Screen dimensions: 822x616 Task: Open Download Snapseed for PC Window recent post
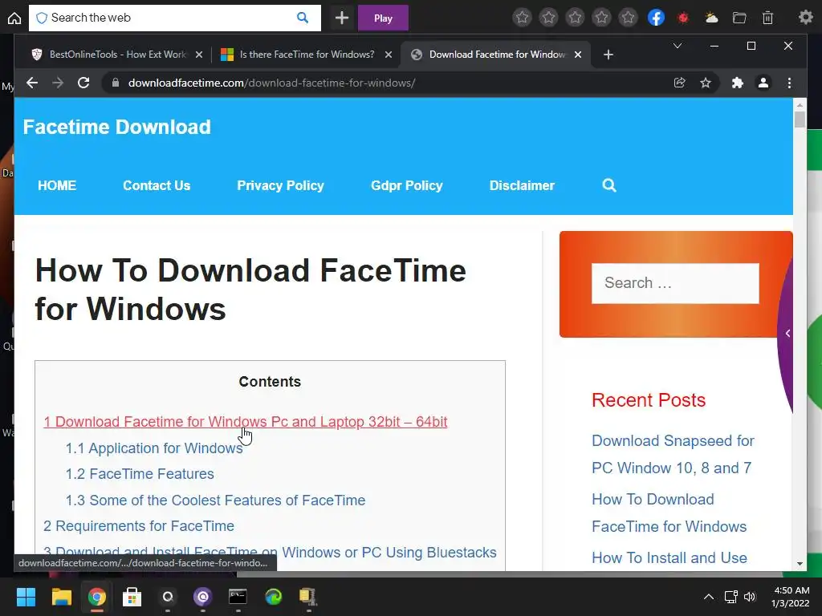coord(673,454)
